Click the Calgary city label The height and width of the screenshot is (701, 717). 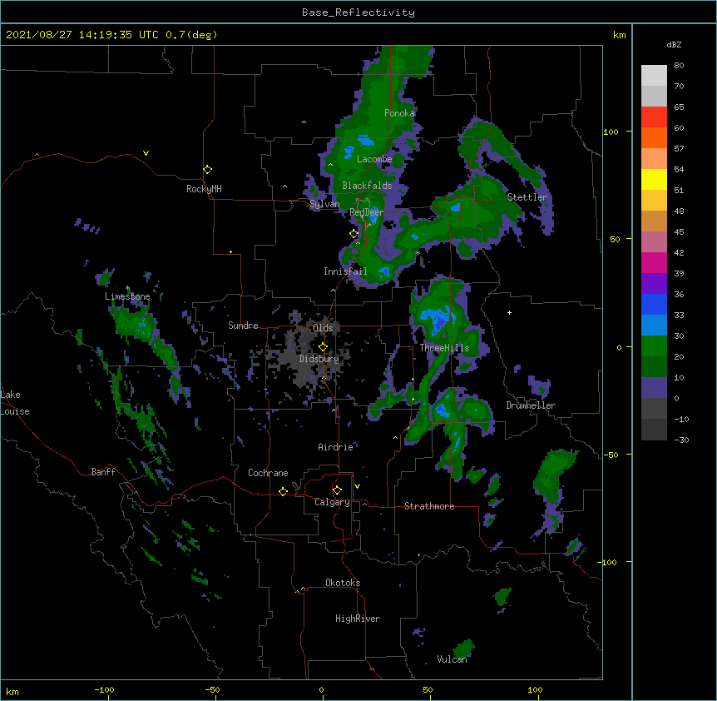(x=333, y=502)
